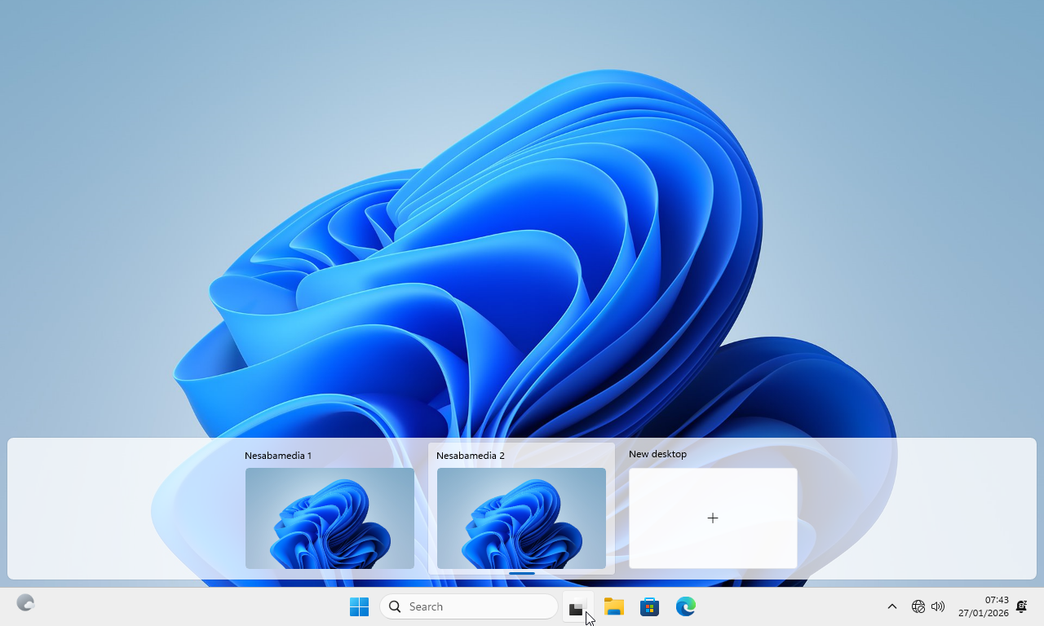The height and width of the screenshot is (626, 1044).
Task: Select the Nesabamedia 2 desktop thumbnail
Action: click(521, 518)
